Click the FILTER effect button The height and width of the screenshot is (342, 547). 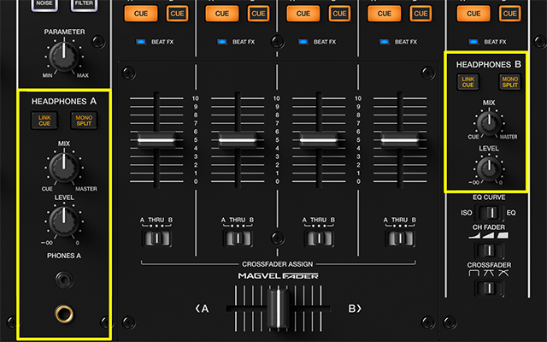(x=84, y=4)
